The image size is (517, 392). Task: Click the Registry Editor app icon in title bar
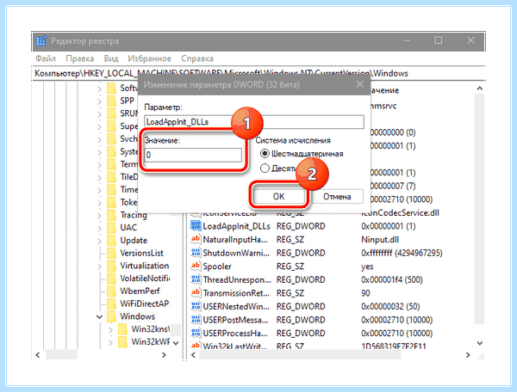point(41,40)
